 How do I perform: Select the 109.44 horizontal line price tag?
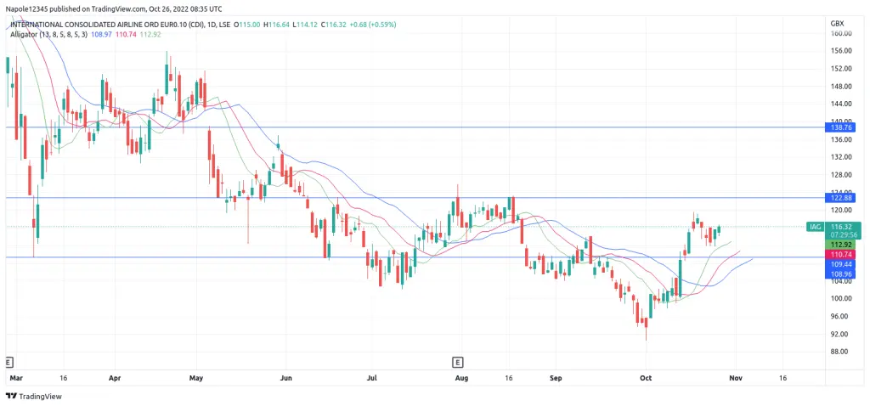[x=842, y=266]
